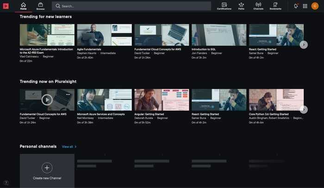Open Fundamental Cloud Concepts for AWS in new learners
This screenshot has height=188, width=324.
pyautogui.click(x=162, y=35)
